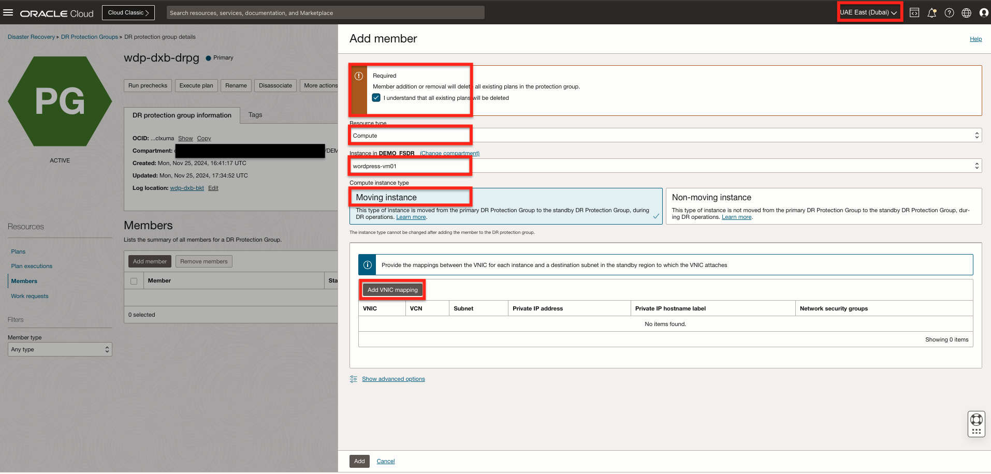This screenshot has height=474, width=991.
Task: Click the support lifebuoy widget
Action: click(x=977, y=419)
